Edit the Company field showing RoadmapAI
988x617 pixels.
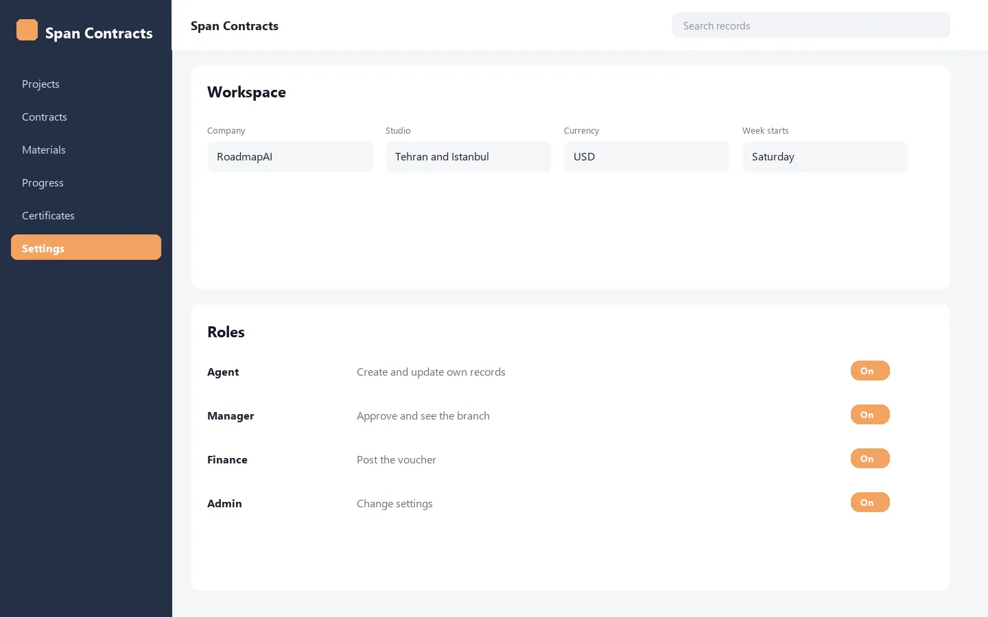(x=290, y=157)
